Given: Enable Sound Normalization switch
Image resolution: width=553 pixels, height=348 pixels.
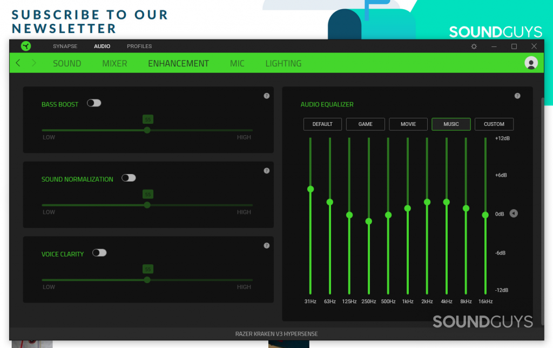Looking at the screenshot, I should pyautogui.click(x=129, y=178).
